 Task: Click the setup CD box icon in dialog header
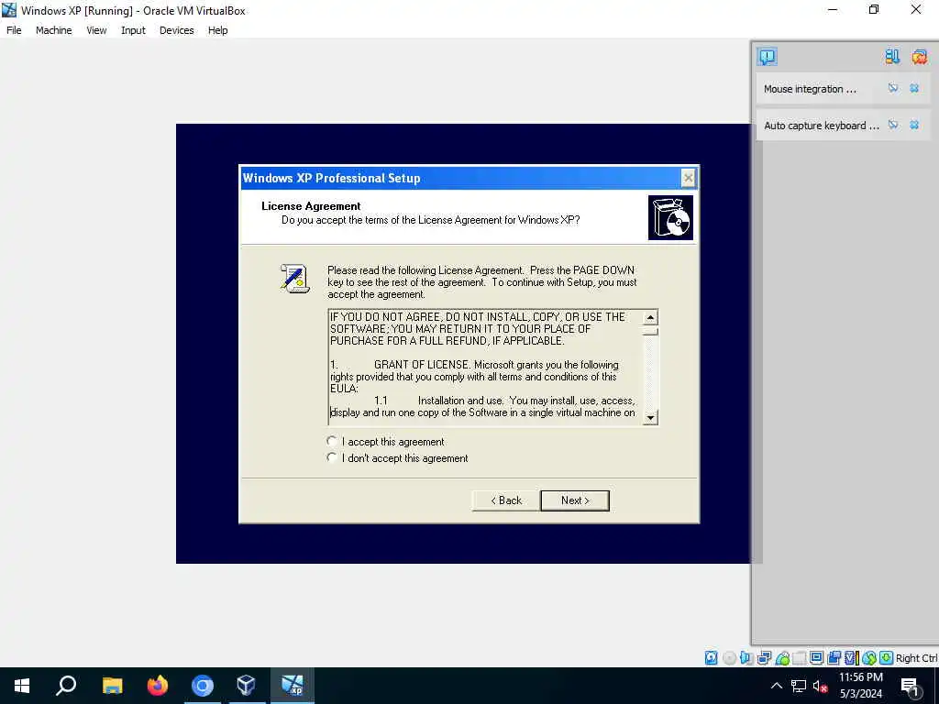670,217
